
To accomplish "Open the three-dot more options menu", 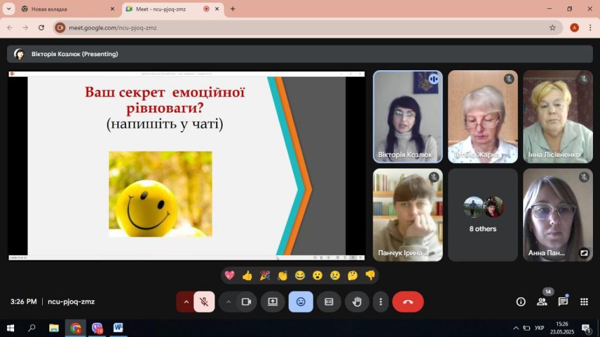I will pyautogui.click(x=381, y=302).
